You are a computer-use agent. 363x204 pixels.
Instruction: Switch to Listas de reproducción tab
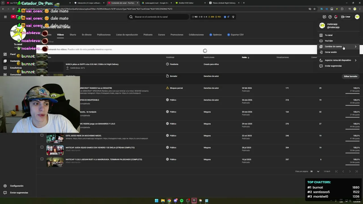[x=127, y=35]
